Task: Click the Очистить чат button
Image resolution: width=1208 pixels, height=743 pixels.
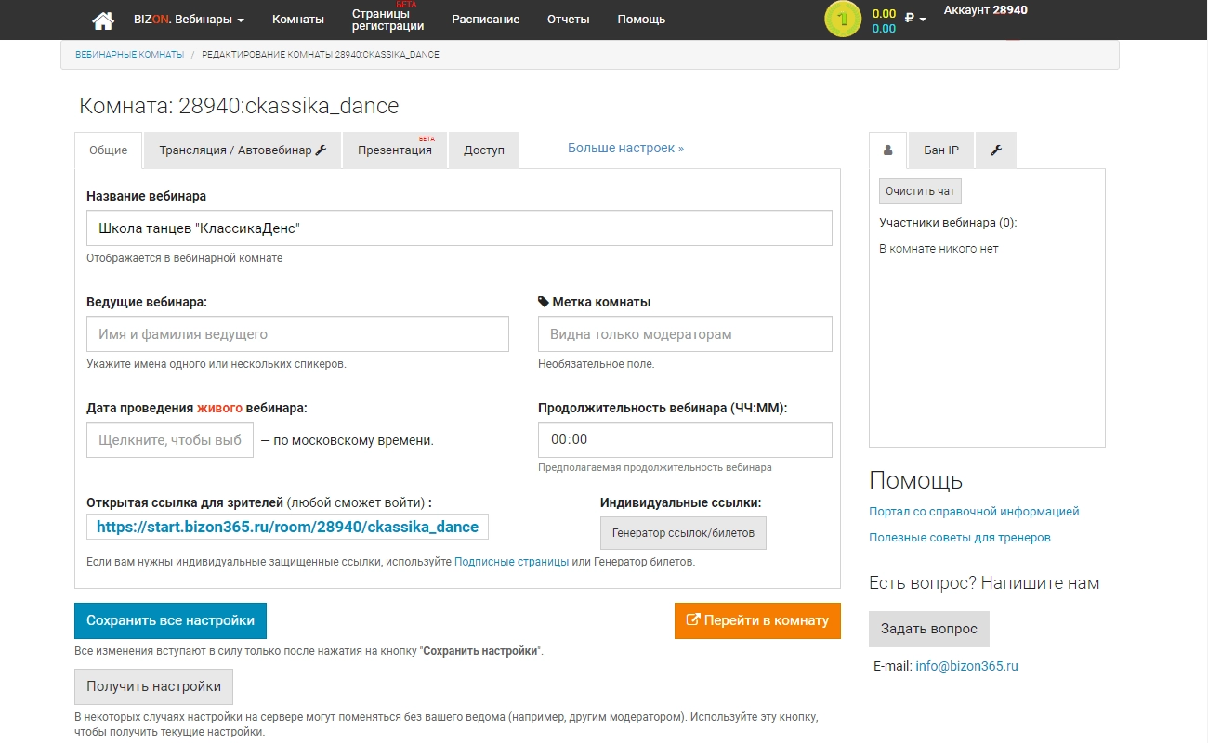Action: coord(920,191)
